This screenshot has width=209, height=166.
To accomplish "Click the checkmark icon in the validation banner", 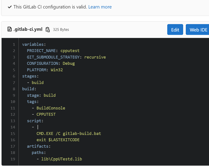I will pos(10,7).
